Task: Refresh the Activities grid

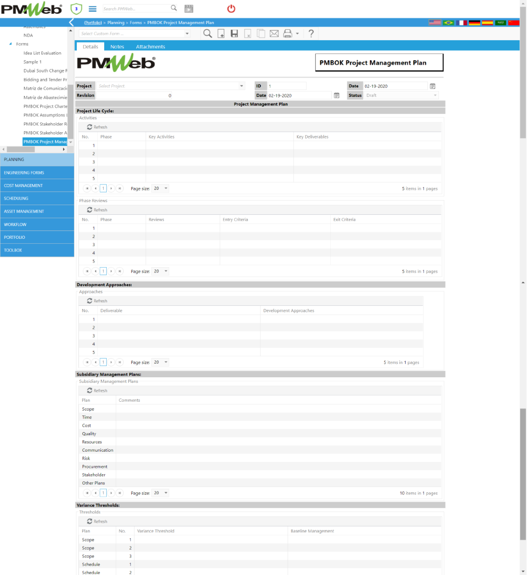Action: tap(97, 127)
